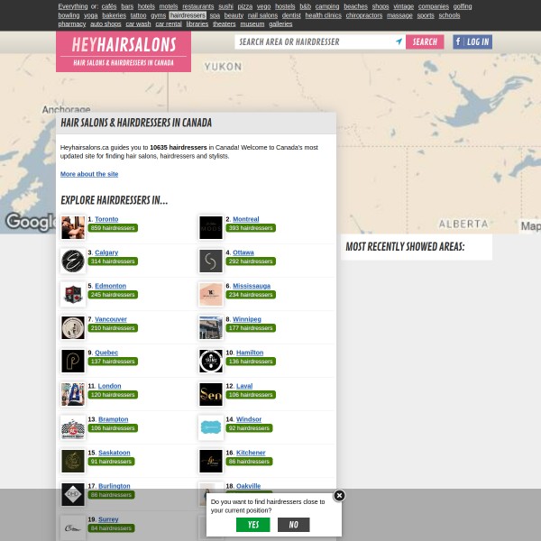Select museum category in top menu
541x541 pixels.
point(252,24)
